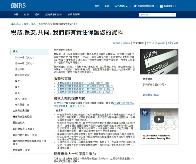Open the 表格和說明 menu

point(74,14)
